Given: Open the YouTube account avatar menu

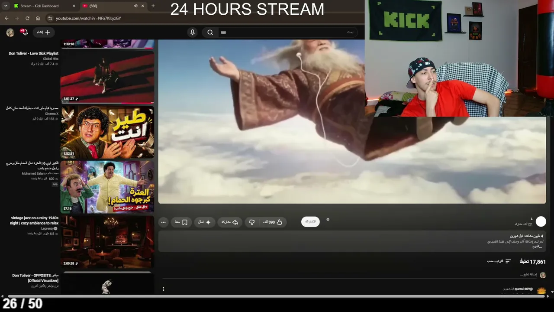Looking at the screenshot, I should click(10, 32).
